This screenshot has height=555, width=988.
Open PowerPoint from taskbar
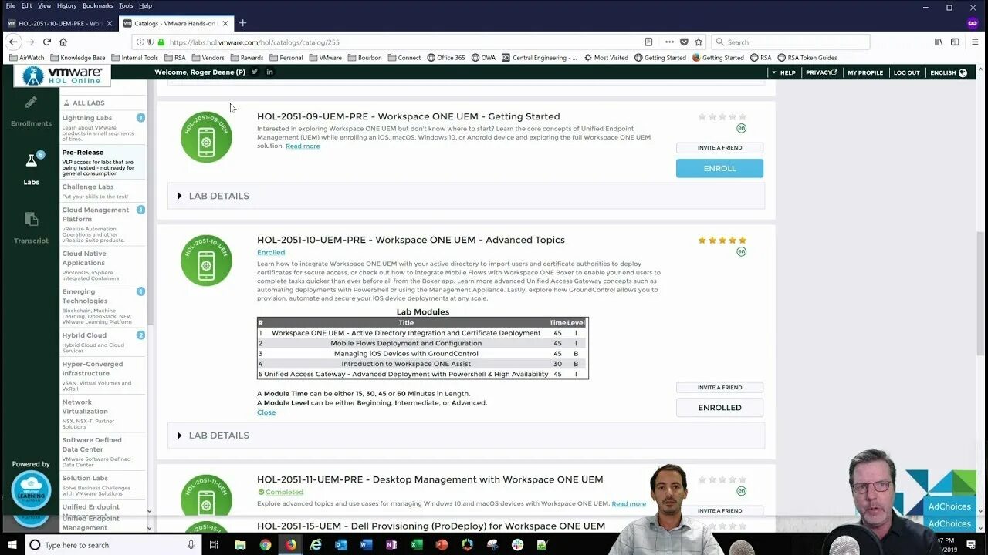point(442,545)
